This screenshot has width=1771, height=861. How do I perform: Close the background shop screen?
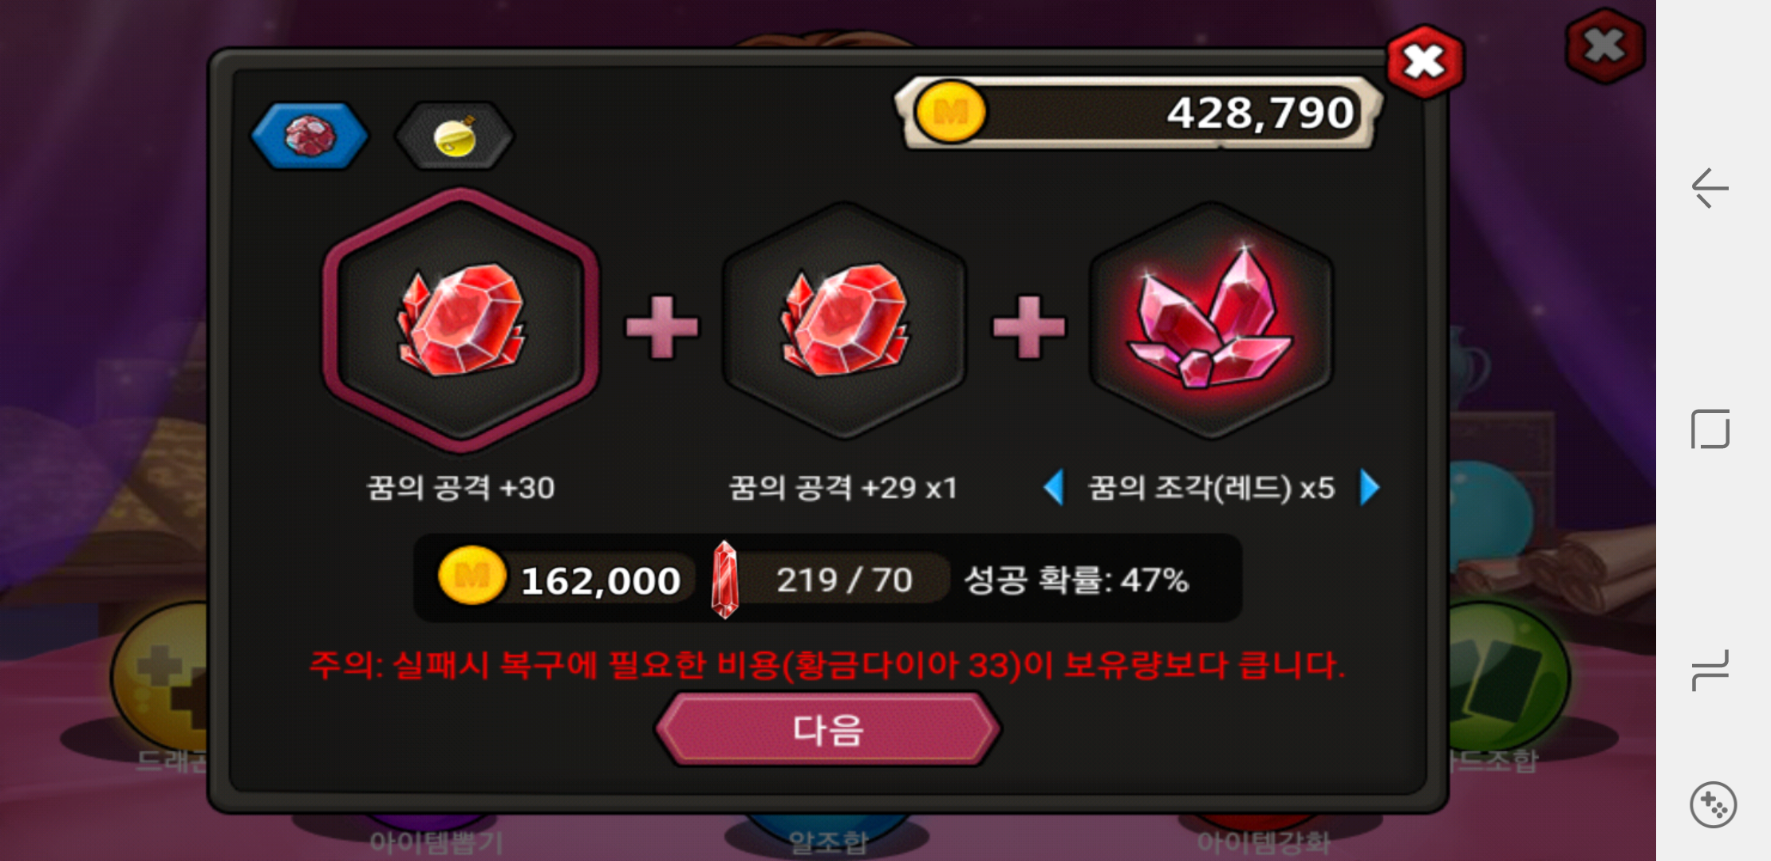[1605, 45]
